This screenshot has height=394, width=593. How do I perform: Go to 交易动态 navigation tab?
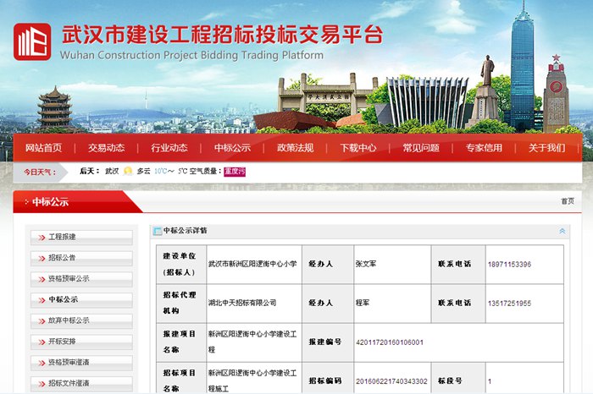(106, 148)
